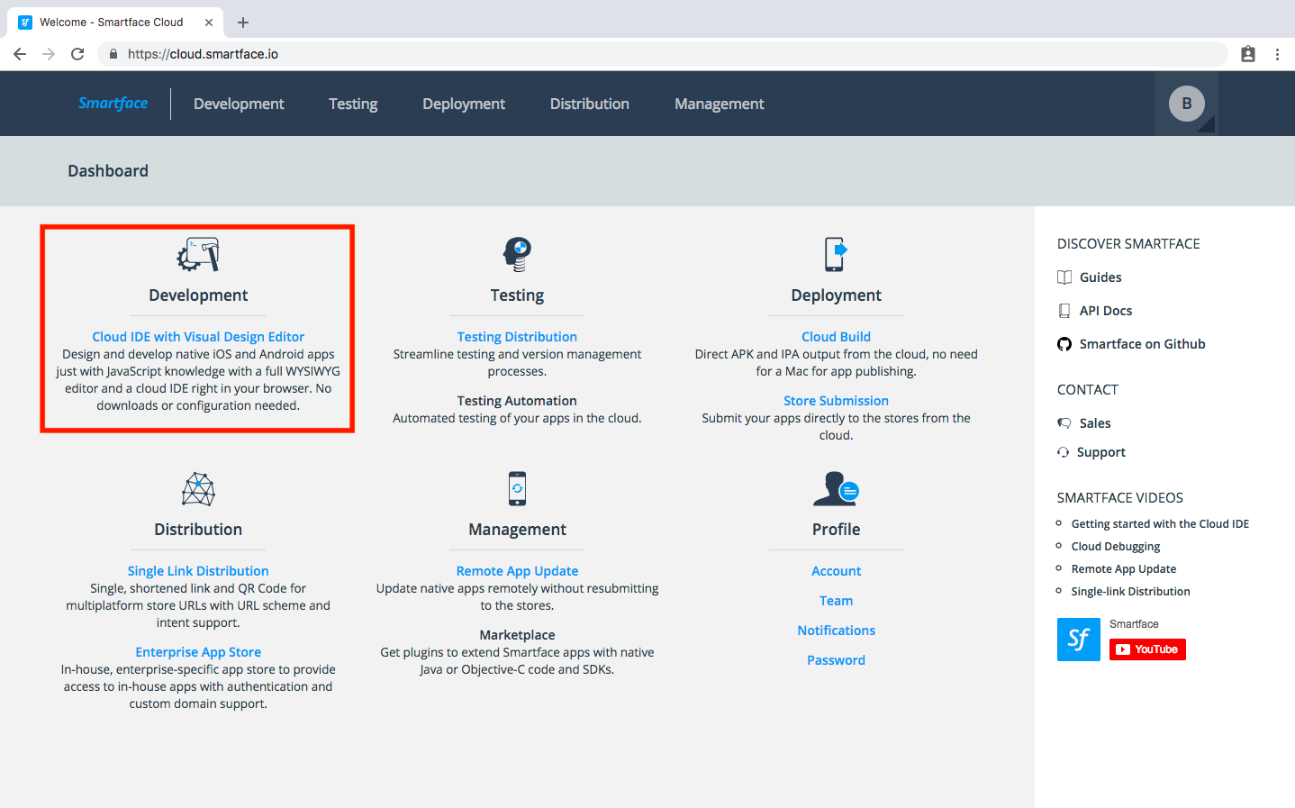1295x808 pixels.
Task: Click the Distribution section heading
Action: point(198,530)
